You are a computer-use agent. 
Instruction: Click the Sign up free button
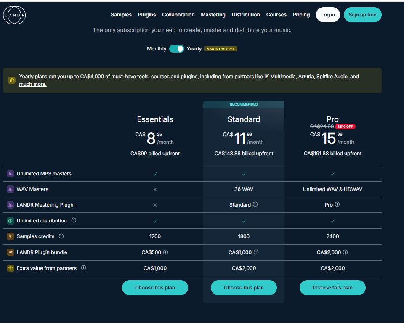tap(362, 15)
